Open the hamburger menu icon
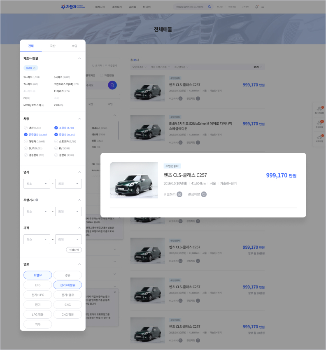This screenshot has height=350, width=326. tap(263, 7)
